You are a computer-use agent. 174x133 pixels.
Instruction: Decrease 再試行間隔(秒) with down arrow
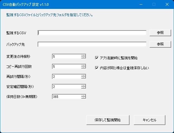coord(84,78)
